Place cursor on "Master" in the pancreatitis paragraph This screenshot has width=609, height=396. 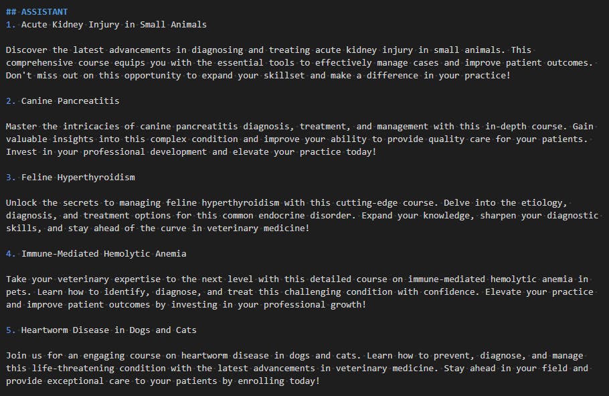[x=21, y=127]
